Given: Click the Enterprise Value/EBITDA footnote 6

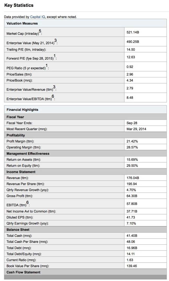Looking at the screenshot, I should 53,96.
